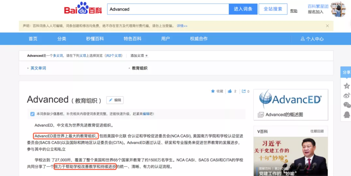Click the 义项 link
This screenshot has height=176, width=351.
point(83,56)
